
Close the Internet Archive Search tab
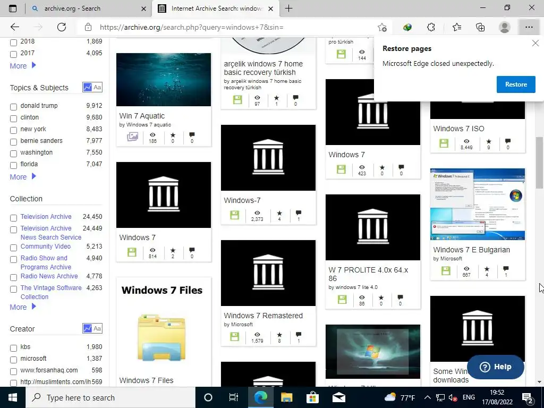[271, 8]
